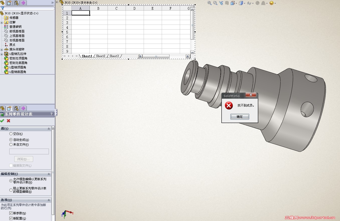Select the 空白(K) radio option

(x=11, y=134)
